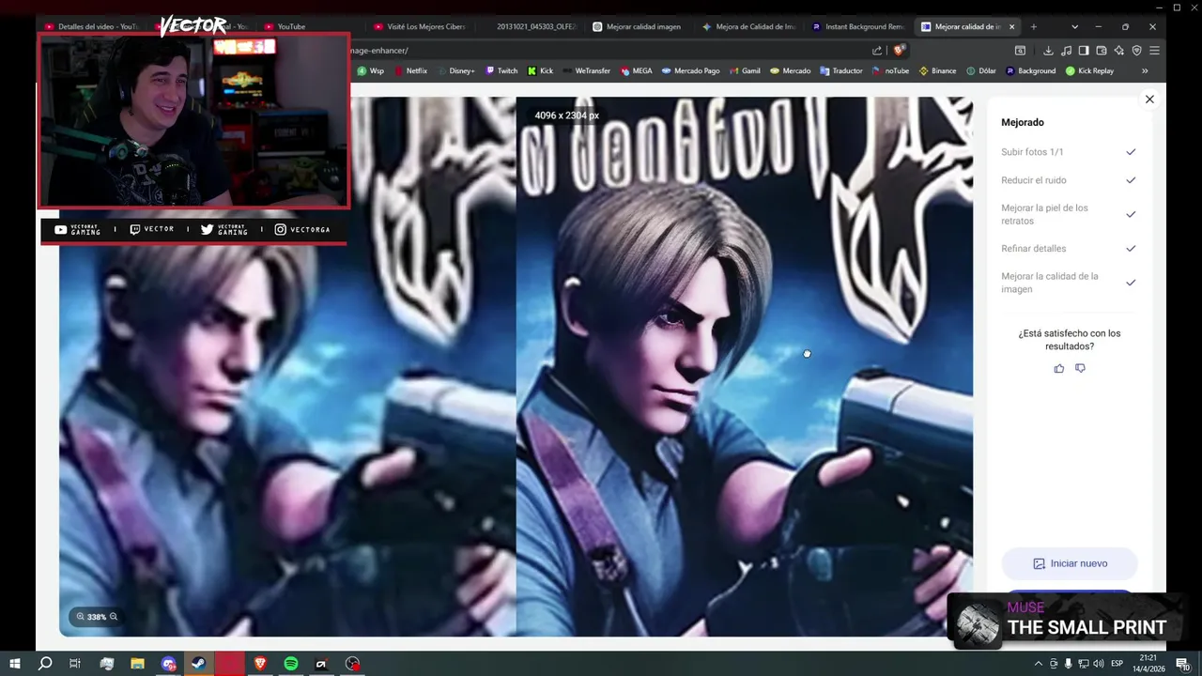Show hidden system tray icons
This screenshot has height=676, width=1202.
tap(1038, 664)
